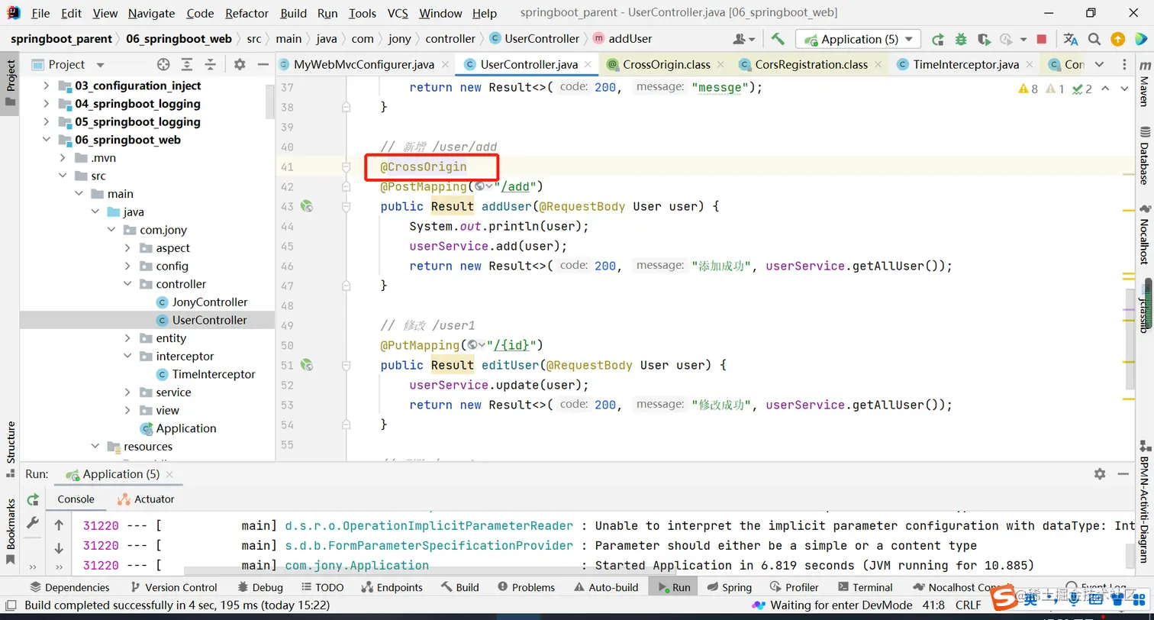Viewport: 1154px width, 620px height.
Task: Rerun Application with the green rerun icon
Action: [937, 39]
